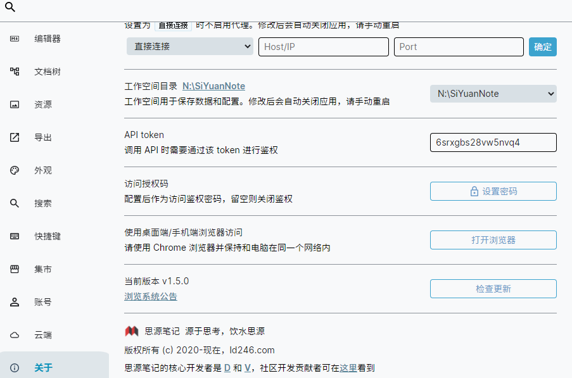Click the 资源 image icon
Image resolution: width=572 pixels, height=378 pixels.
point(15,104)
